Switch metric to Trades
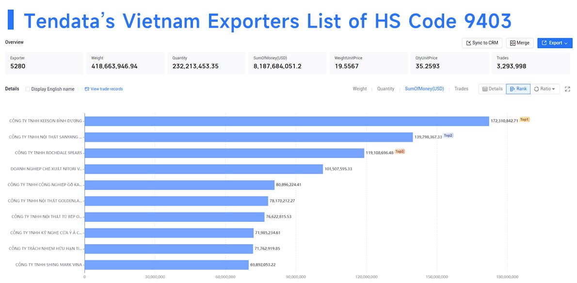This screenshot has height=283, width=577. (x=461, y=89)
